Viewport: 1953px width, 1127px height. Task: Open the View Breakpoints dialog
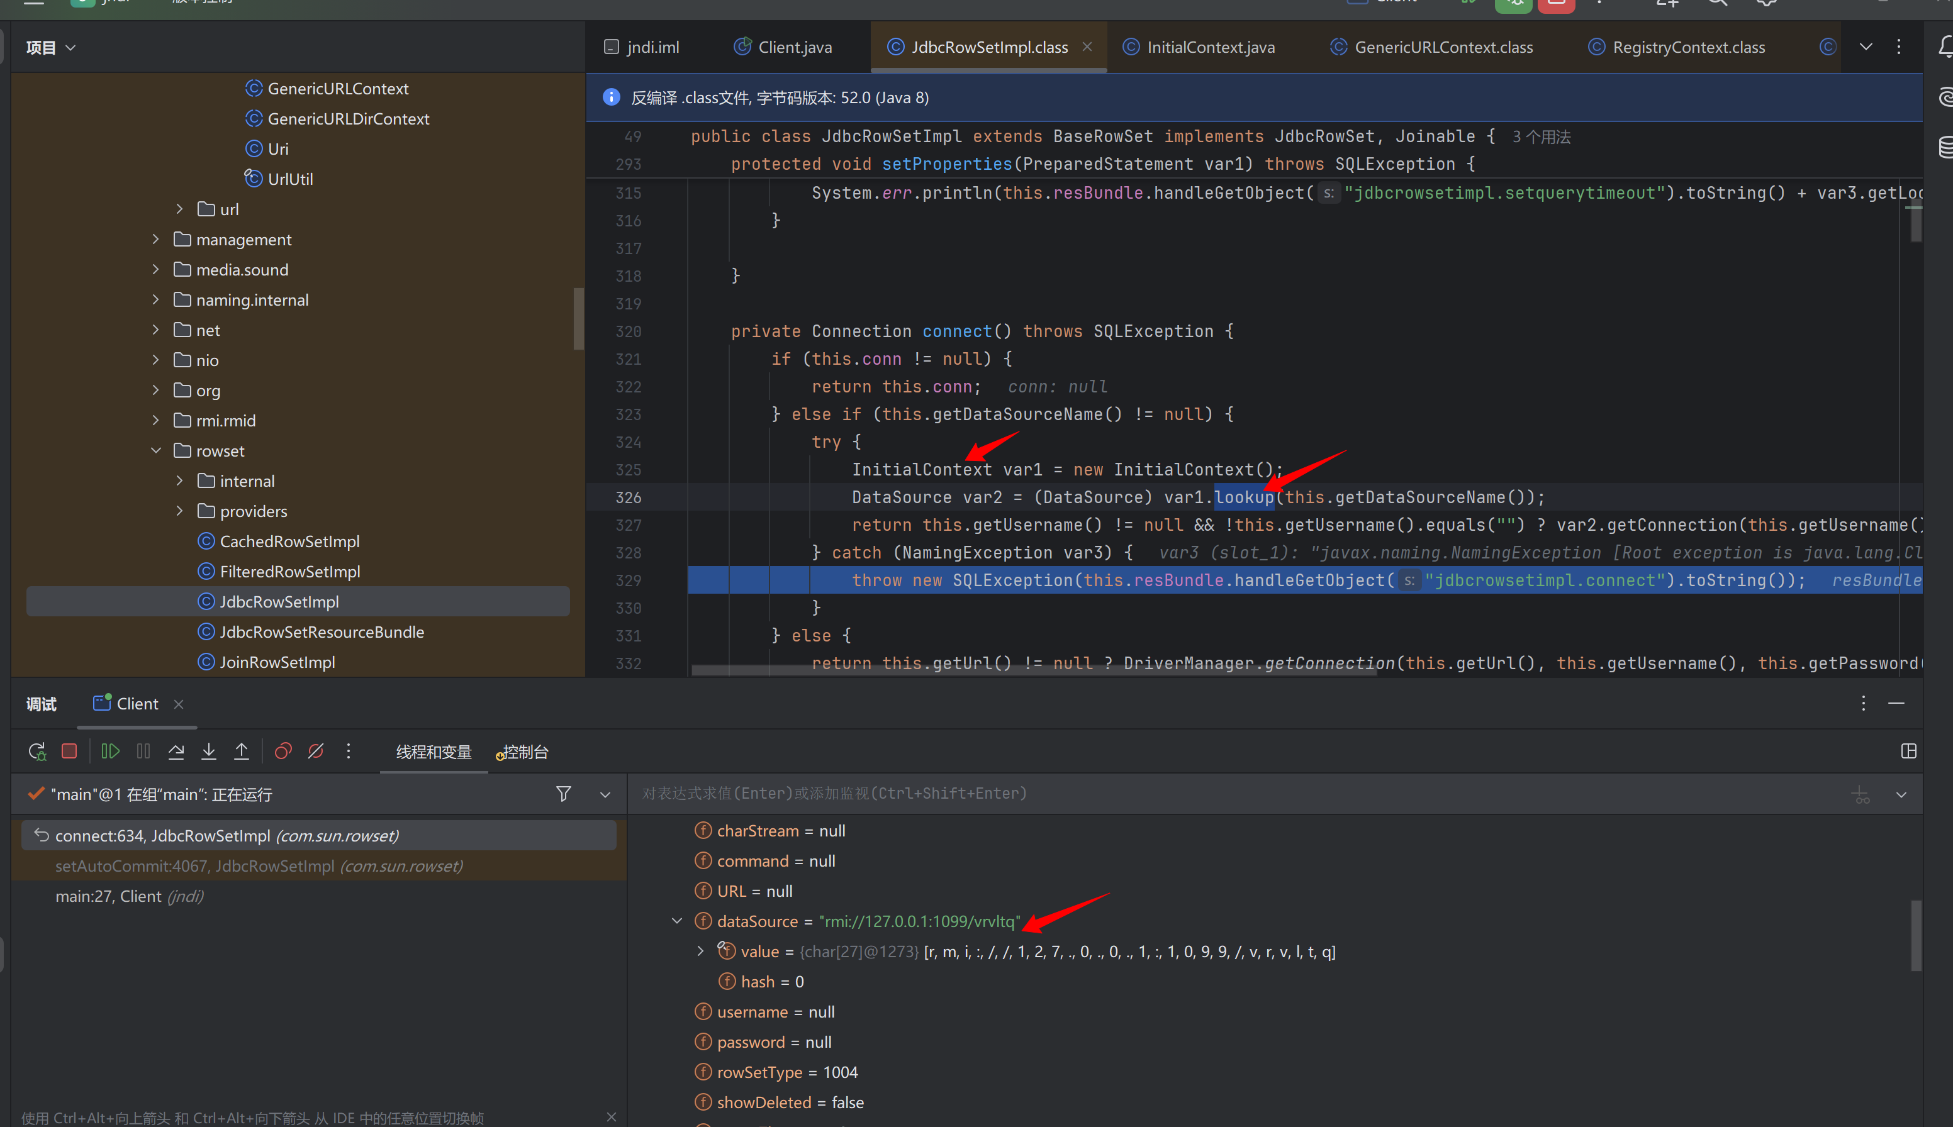click(x=283, y=751)
